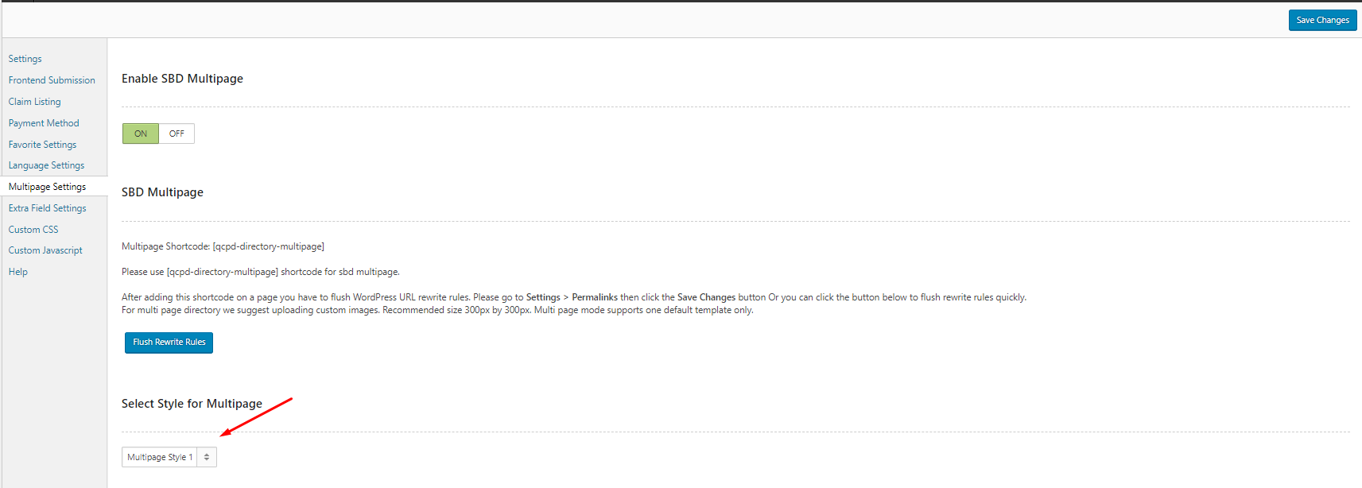The height and width of the screenshot is (488, 1362).
Task: Select Payment Method in sidebar
Action: [44, 123]
